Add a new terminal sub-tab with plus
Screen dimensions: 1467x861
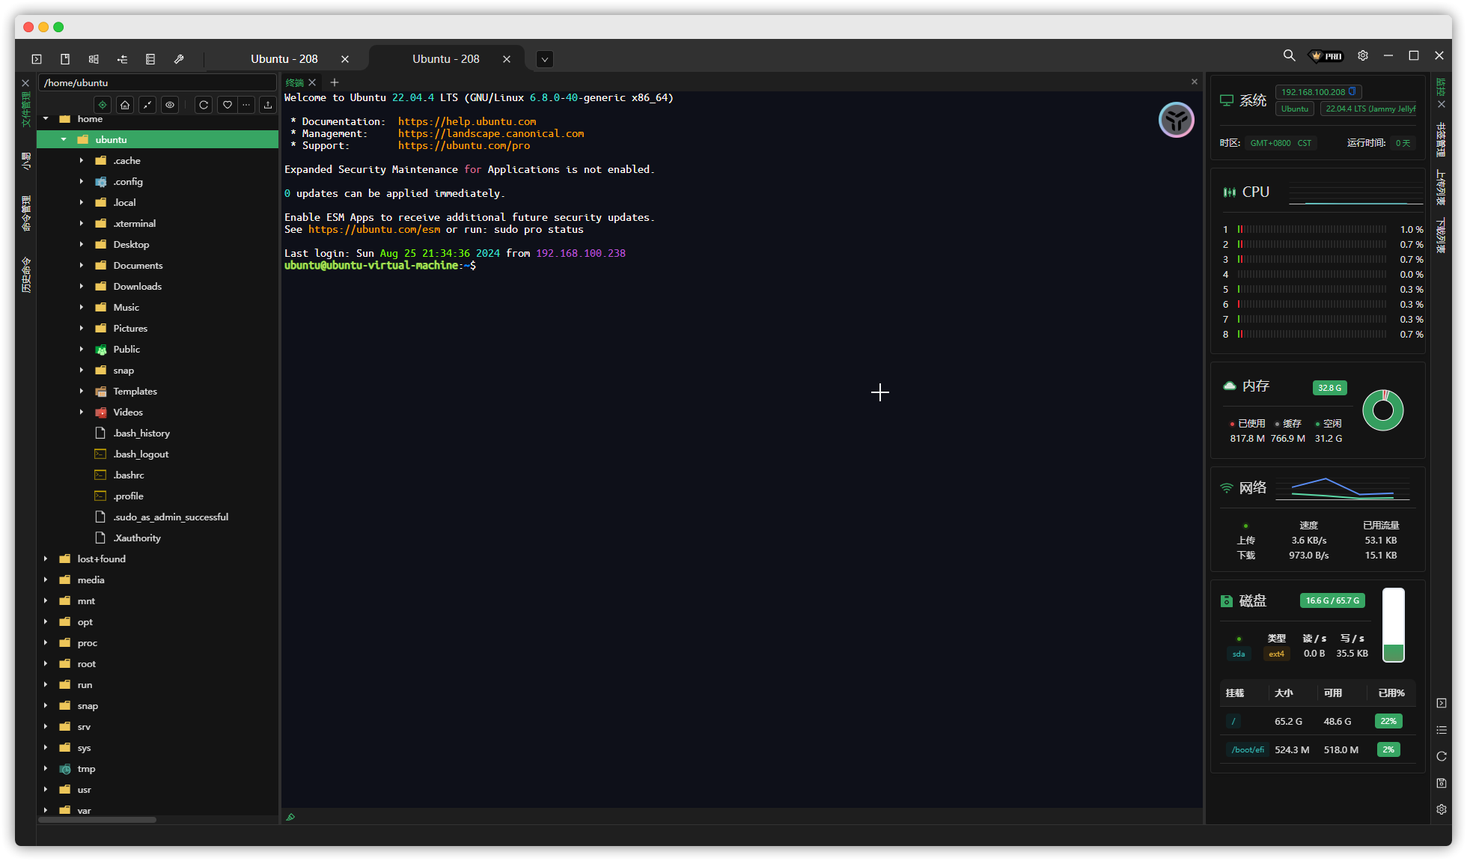coord(335,82)
